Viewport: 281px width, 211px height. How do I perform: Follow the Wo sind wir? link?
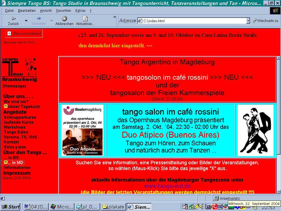point(16,102)
